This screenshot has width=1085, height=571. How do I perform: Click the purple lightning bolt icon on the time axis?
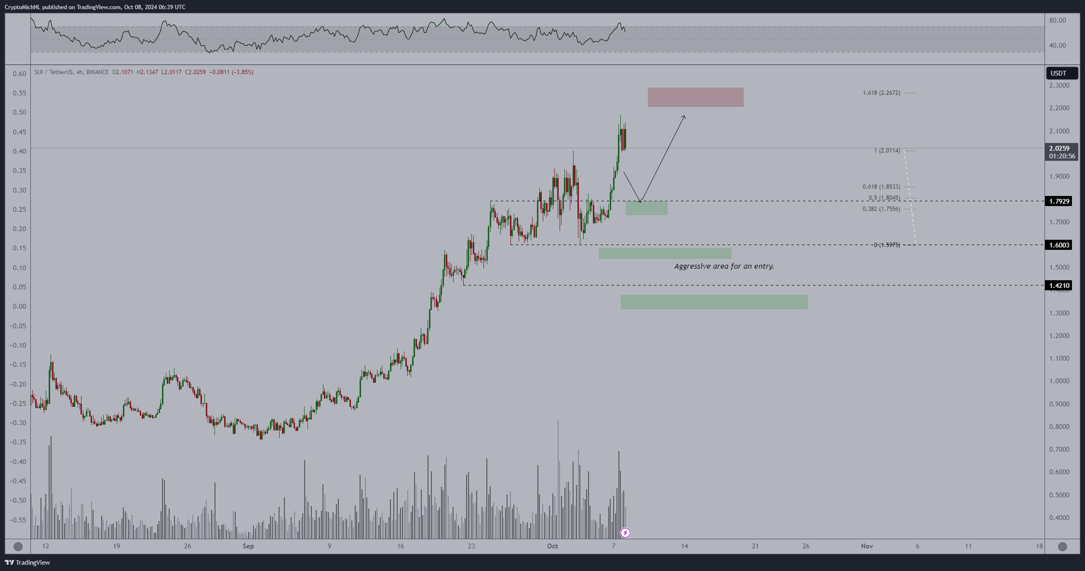(x=625, y=532)
